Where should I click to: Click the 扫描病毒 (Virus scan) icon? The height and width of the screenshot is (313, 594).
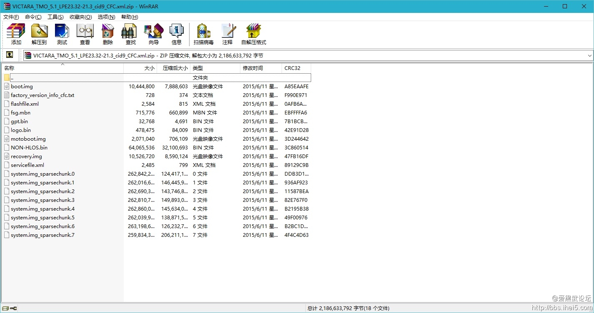pyautogui.click(x=203, y=31)
